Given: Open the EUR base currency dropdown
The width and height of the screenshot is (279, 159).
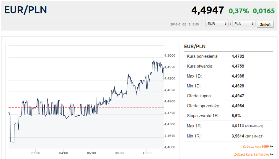Looking at the screenshot, I should point(216,24).
